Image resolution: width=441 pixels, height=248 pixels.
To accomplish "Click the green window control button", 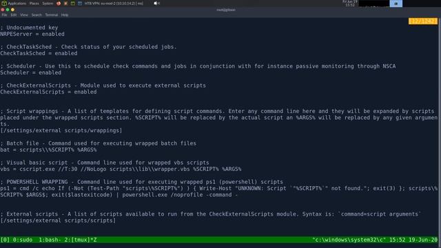I will pos(8,10).
